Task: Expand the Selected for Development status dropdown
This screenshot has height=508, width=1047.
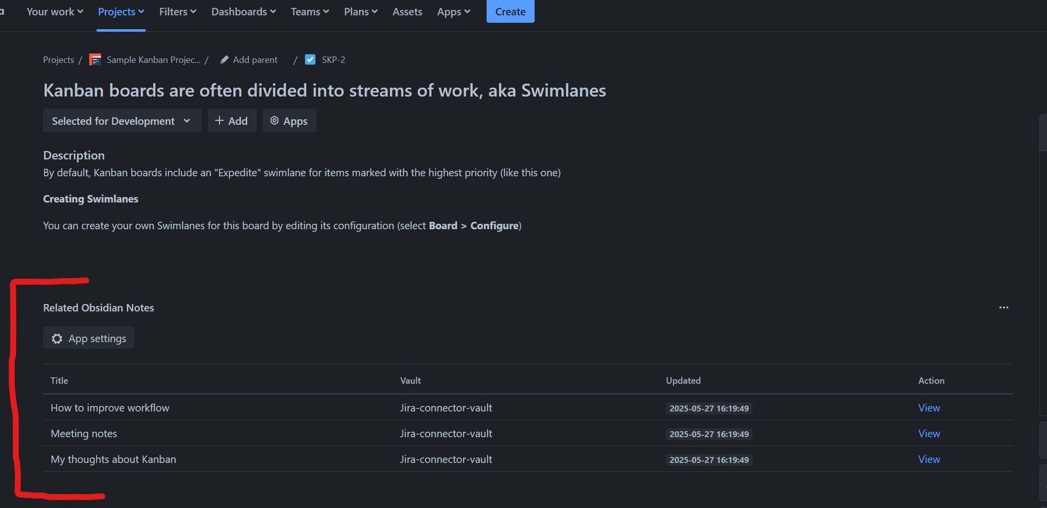Action: click(122, 121)
